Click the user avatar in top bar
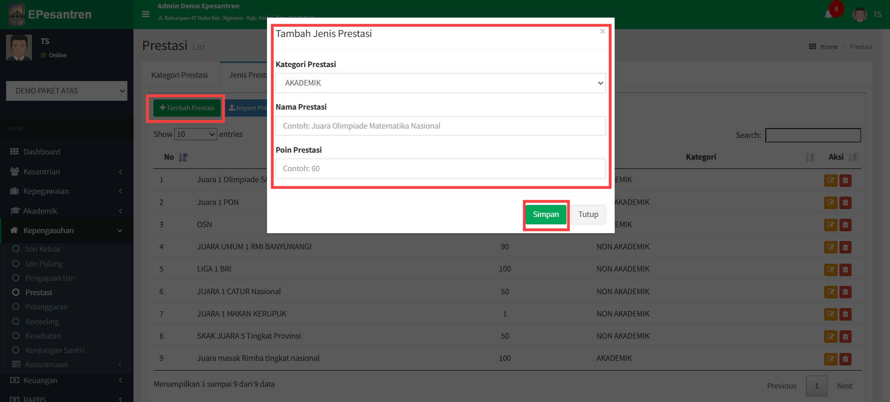Screen dimensions: 890x402 coord(860,14)
